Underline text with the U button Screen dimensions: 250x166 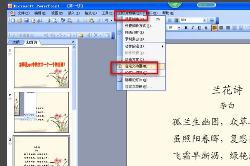tap(200, 28)
